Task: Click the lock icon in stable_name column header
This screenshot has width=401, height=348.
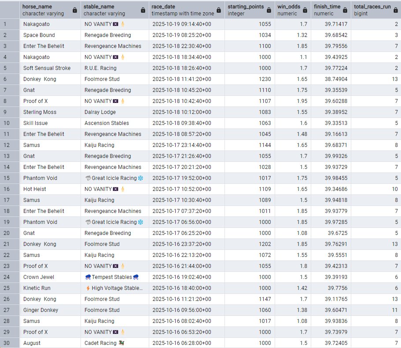Action: [143, 10]
